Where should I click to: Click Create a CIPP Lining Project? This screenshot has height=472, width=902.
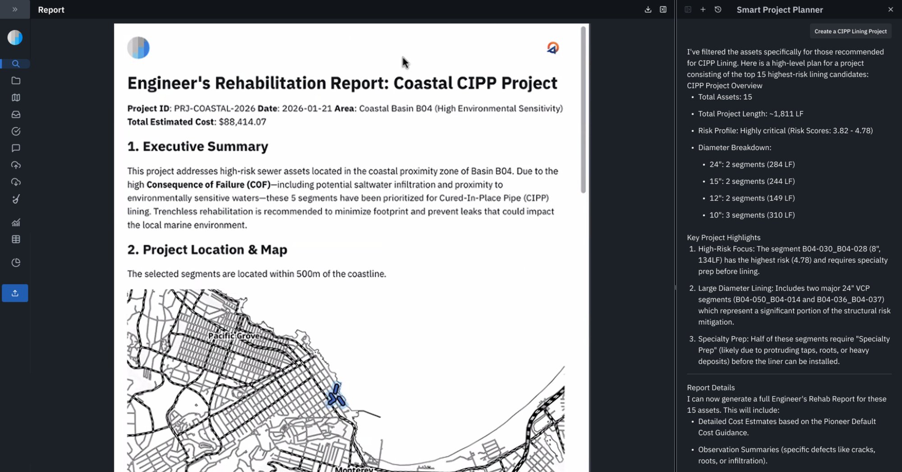(x=850, y=31)
